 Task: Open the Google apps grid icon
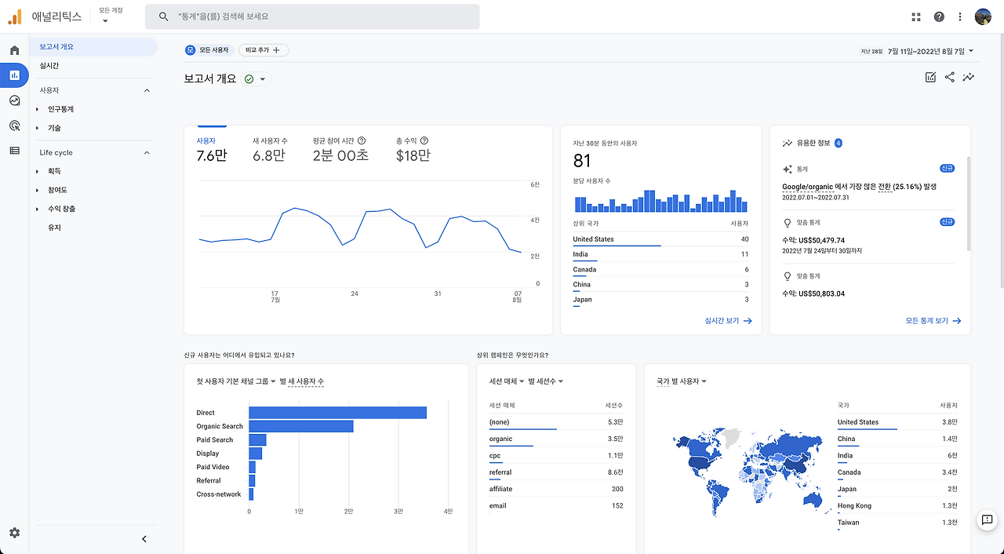pos(916,16)
